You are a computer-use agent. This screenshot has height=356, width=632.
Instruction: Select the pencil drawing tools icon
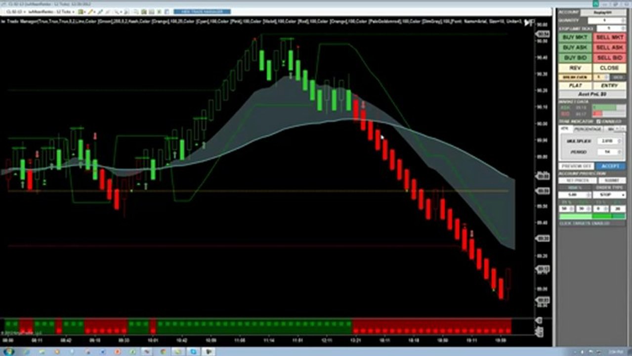point(91,11)
